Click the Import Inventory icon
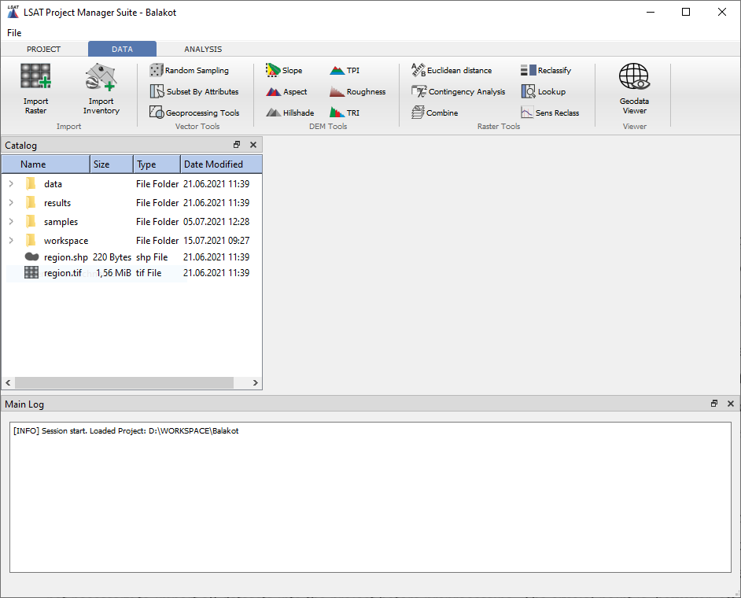 click(x=101, y=79)
